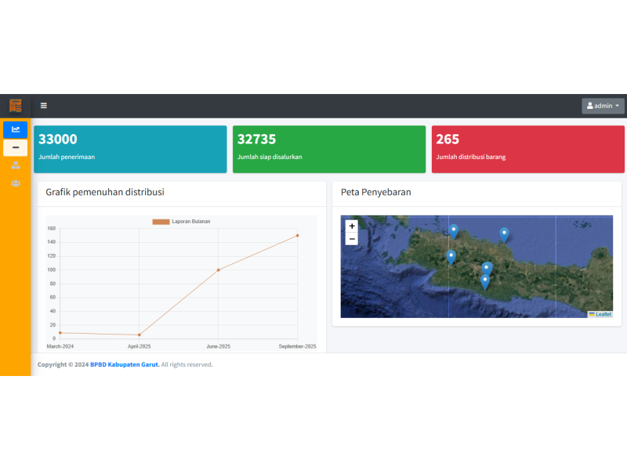The height and width of the screenshot is (470, 627).
Task: Click the southernmost map marker pin
Action: pos(484,281)
